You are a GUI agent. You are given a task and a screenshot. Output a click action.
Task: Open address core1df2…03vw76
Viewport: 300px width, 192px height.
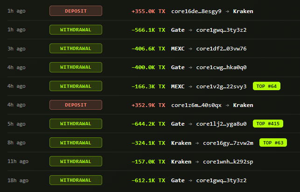221,49
